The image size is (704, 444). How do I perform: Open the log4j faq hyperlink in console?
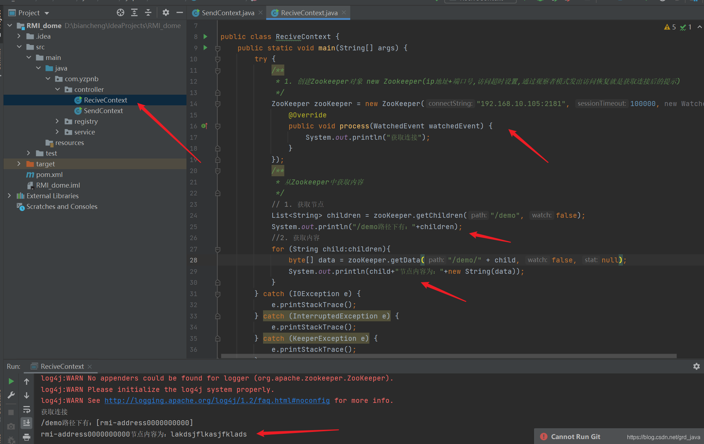click(x=217, y=400)
